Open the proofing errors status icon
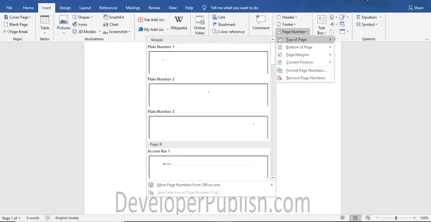 coord(47,218)
